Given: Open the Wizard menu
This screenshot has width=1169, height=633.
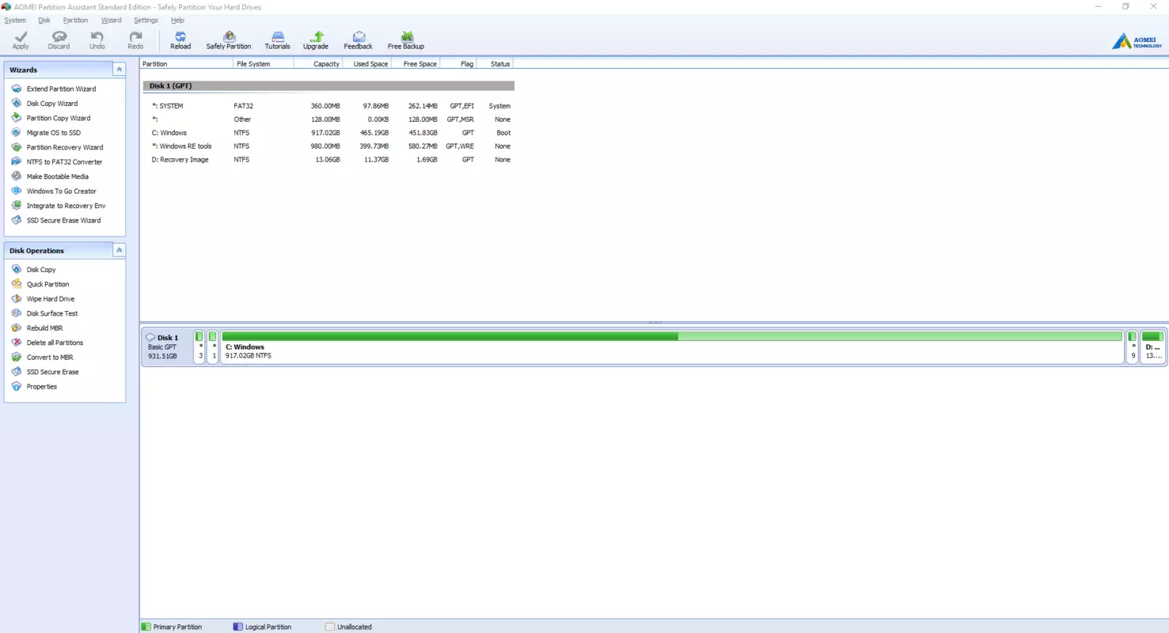Looking at the screenshot, I should click(x=112, y=21).
